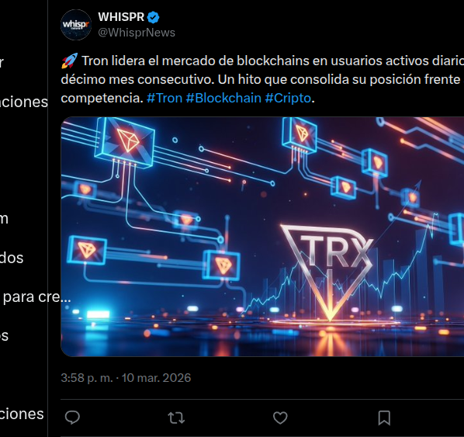The width and height of the screenshot is (464, 437).
Task: Select the sidebar item ending in "es"
Action: (4, 336)
